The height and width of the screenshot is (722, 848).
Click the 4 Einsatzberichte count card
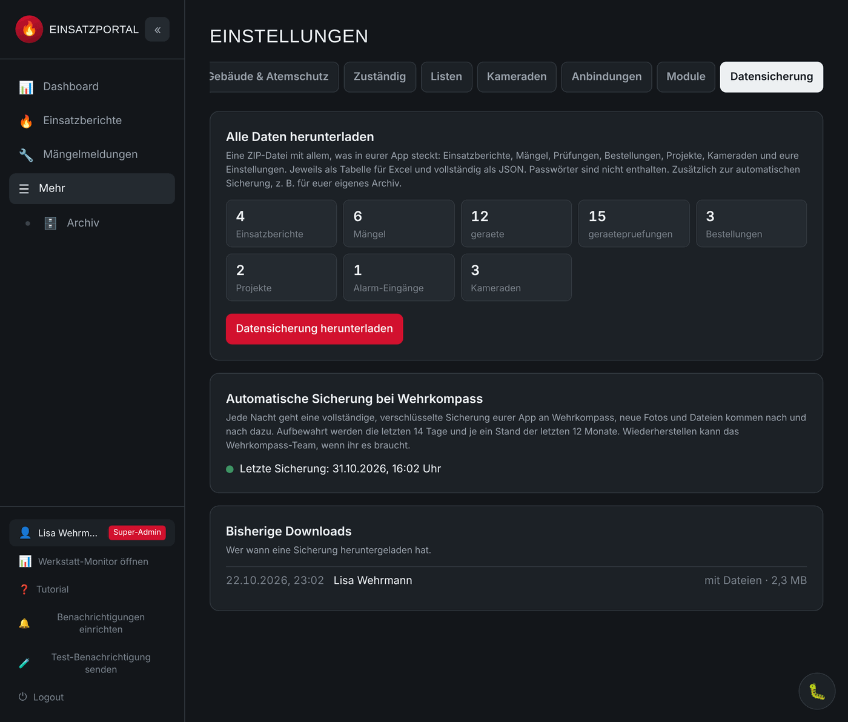(x=281, y=224)
